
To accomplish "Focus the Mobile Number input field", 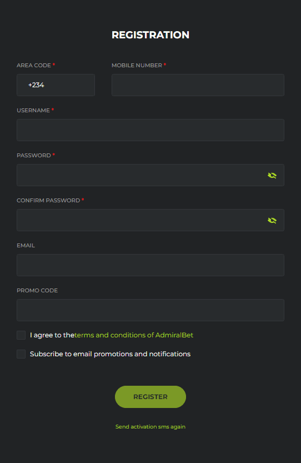I will click(x=198, y=85).
